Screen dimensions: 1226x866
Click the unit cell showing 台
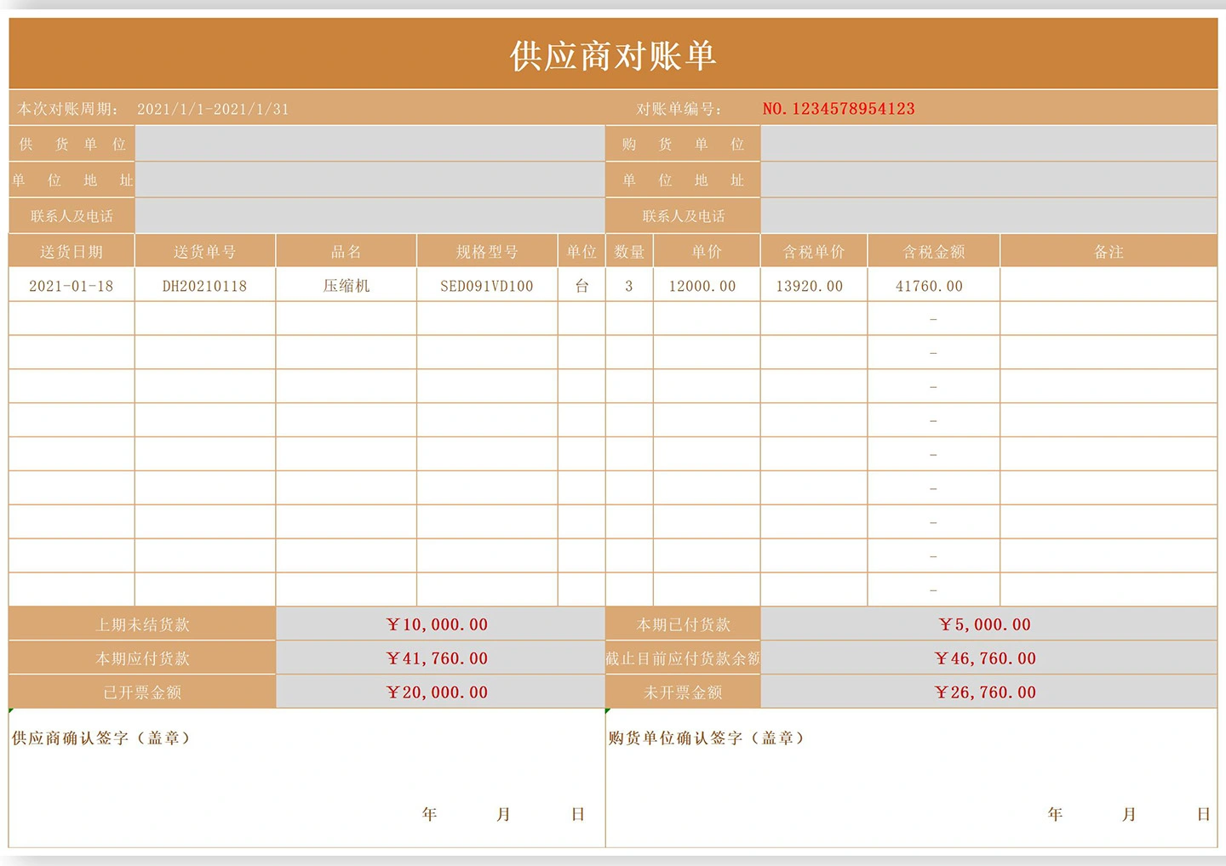(x=581, y=286)
